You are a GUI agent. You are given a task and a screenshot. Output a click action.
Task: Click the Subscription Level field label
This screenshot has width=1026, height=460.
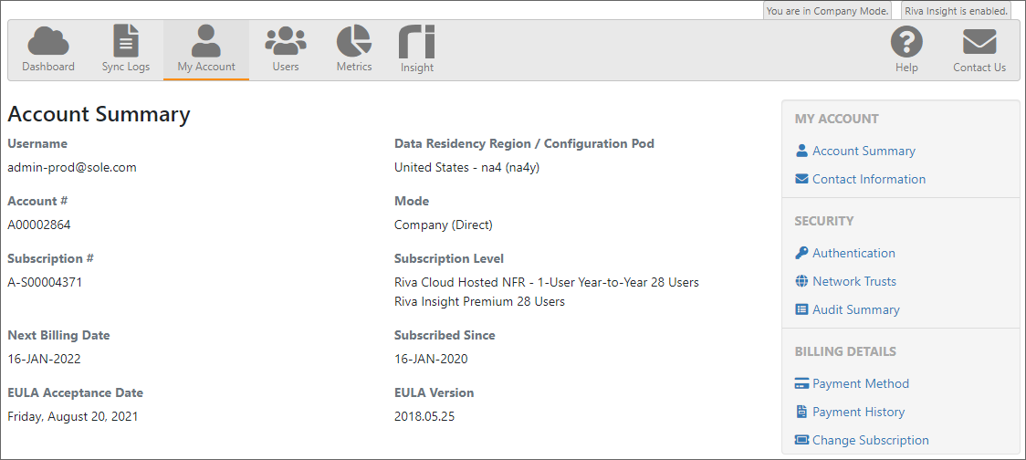[x=449, y=259]
